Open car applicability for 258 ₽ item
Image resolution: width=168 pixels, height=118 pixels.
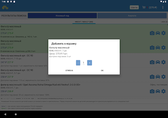point(158,77)
